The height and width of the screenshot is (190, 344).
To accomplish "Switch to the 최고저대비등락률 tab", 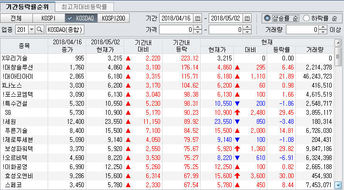I will pos(84,7).
